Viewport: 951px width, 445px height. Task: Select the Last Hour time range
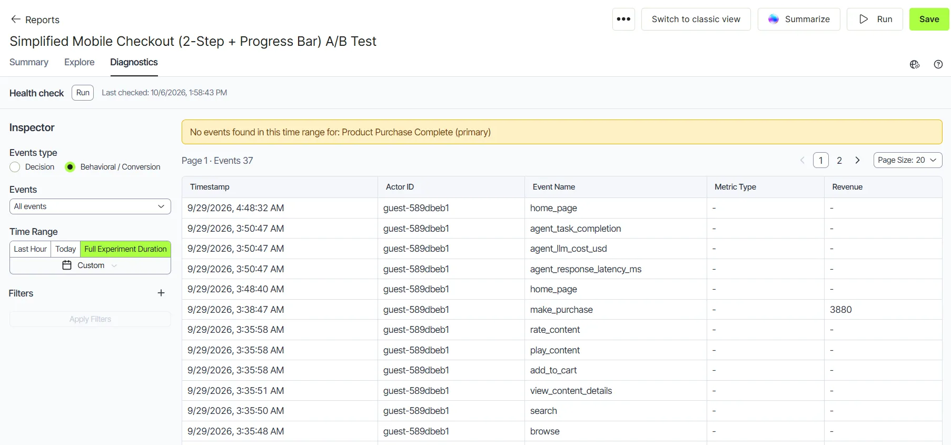31,249
